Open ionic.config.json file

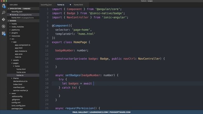pos(18,105)
